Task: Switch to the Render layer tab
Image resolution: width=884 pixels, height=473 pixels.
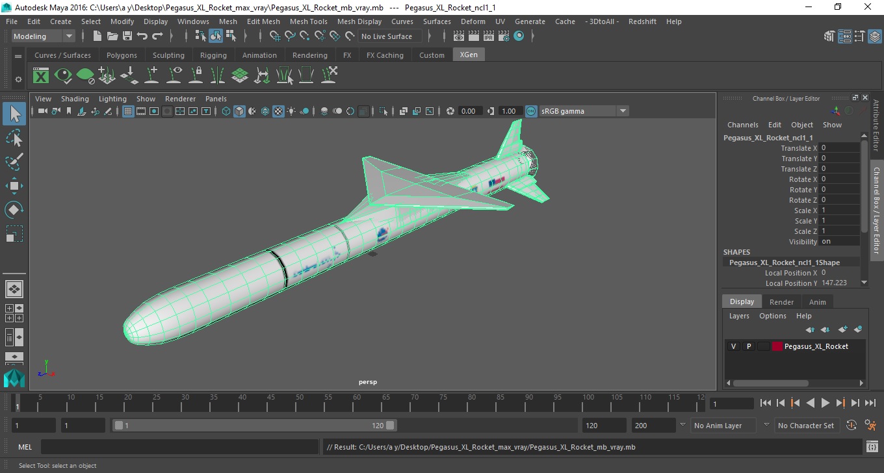Action: (781, 302)
